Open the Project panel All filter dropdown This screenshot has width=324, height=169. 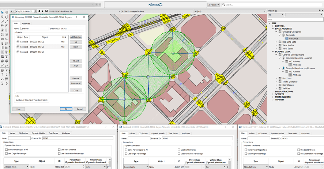click(276, 15)
